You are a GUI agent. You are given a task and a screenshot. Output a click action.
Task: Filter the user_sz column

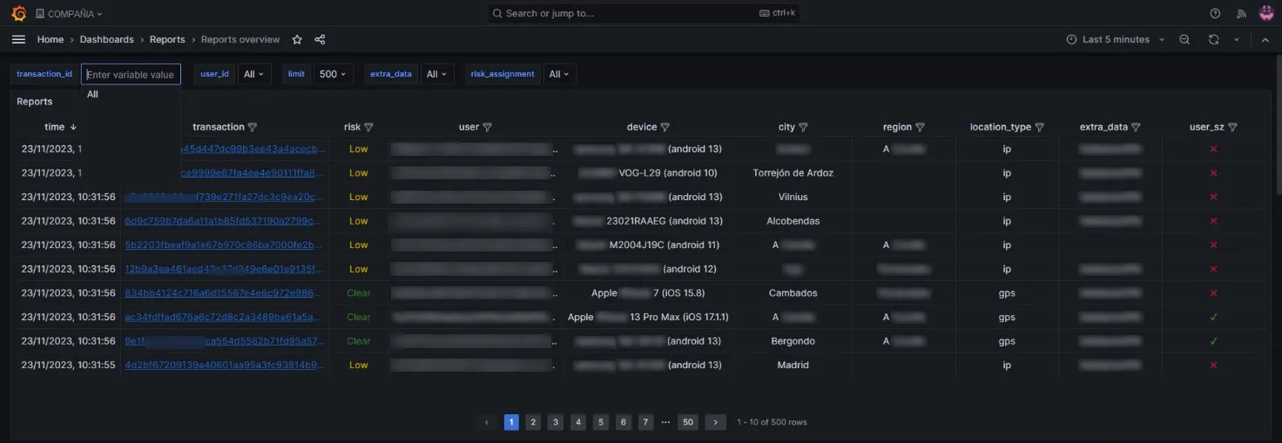(1232, 127)
